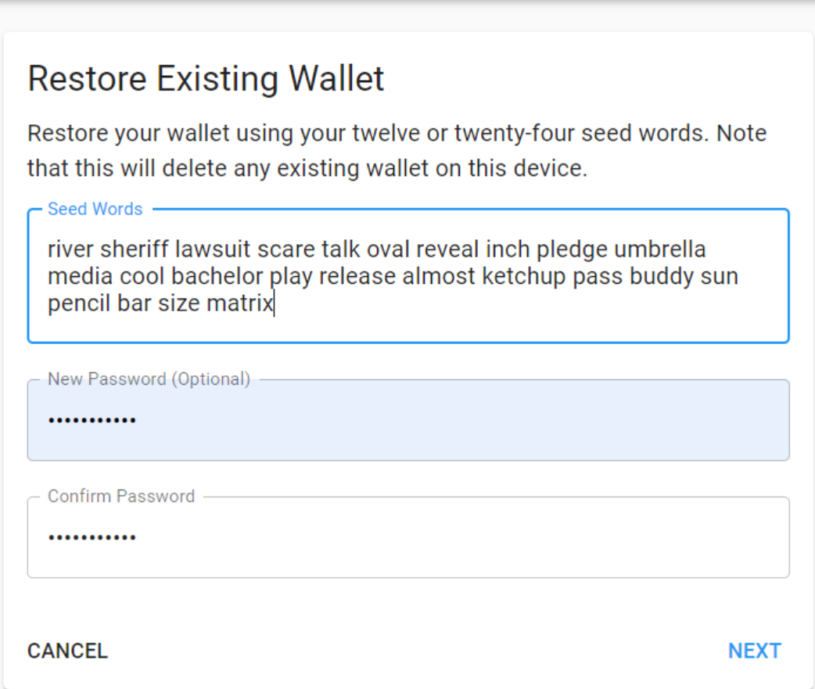
Task: Click the NEXT button to proceed
Action: tap(754, 650)
